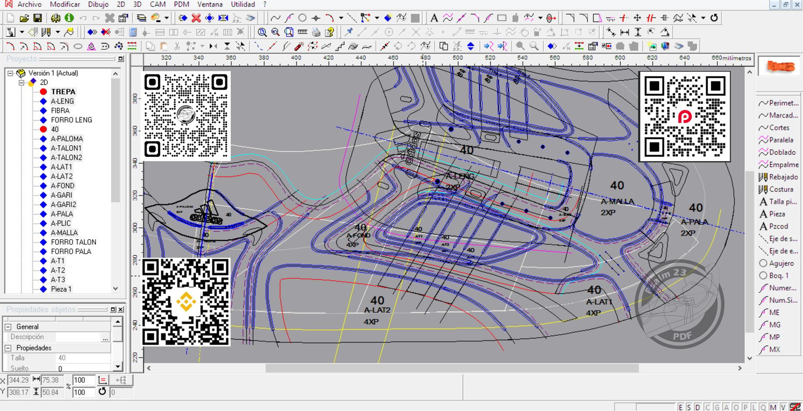
Task: Toggle the Q status bar indicator
Action: click(x=763, y=407)
